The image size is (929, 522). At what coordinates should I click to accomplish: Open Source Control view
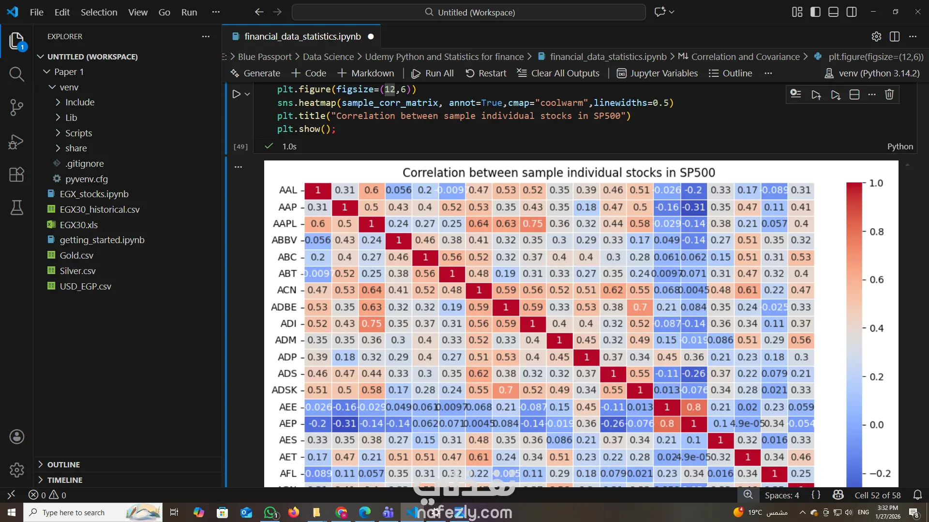pos(16,107)
